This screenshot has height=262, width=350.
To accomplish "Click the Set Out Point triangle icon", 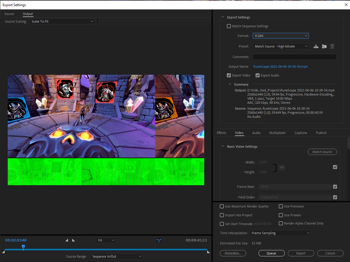I will (x=73, y=240).
